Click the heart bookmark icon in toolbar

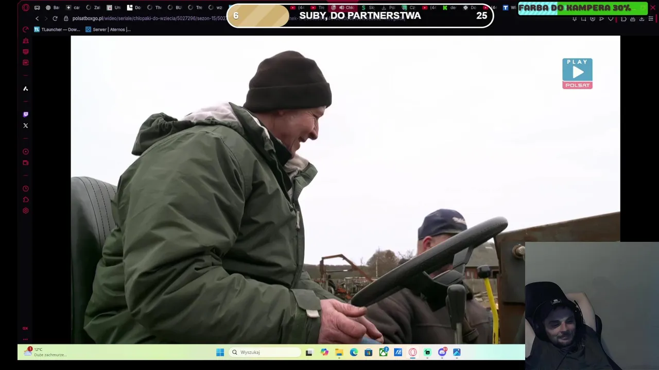point(611,18)
